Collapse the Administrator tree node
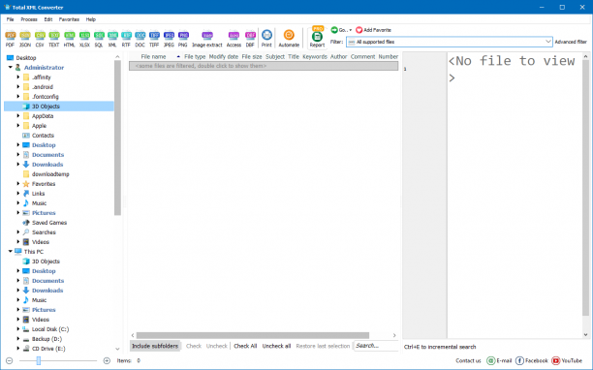This screenshot has height=370, width=593. 11,67
